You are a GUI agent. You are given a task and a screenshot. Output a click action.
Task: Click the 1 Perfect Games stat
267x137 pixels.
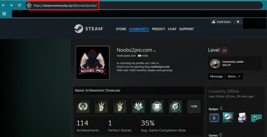(x=120, y=126)
